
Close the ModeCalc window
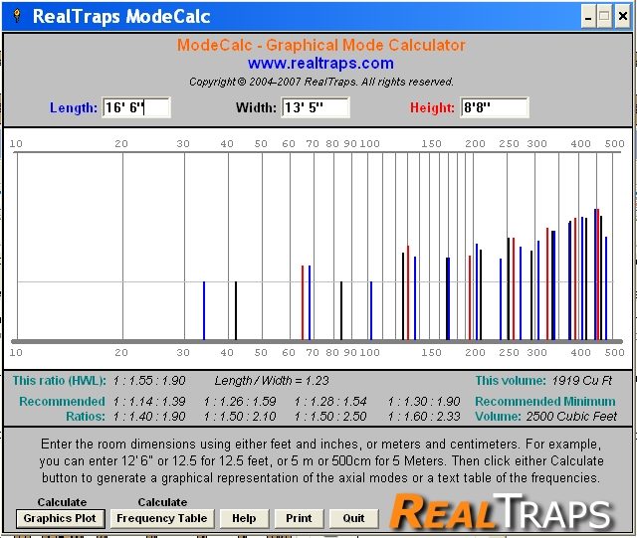pyautogui.click(x=623, y=16)
